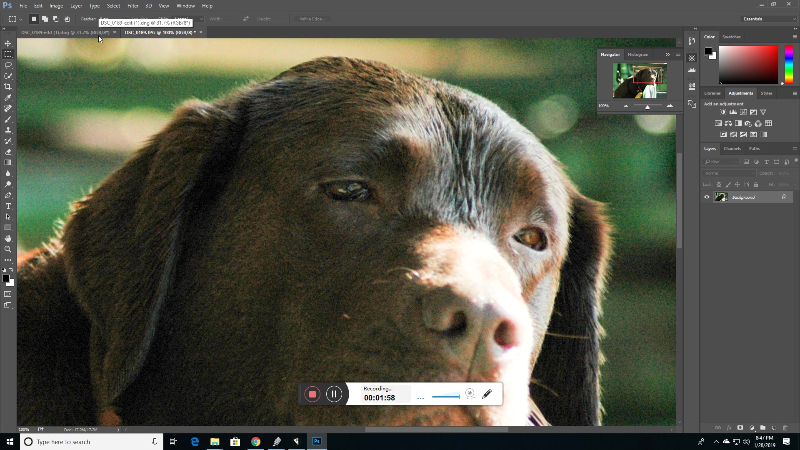Select the Marquee selection tool
Screen dimensions: 800x450
coord(8,54)
